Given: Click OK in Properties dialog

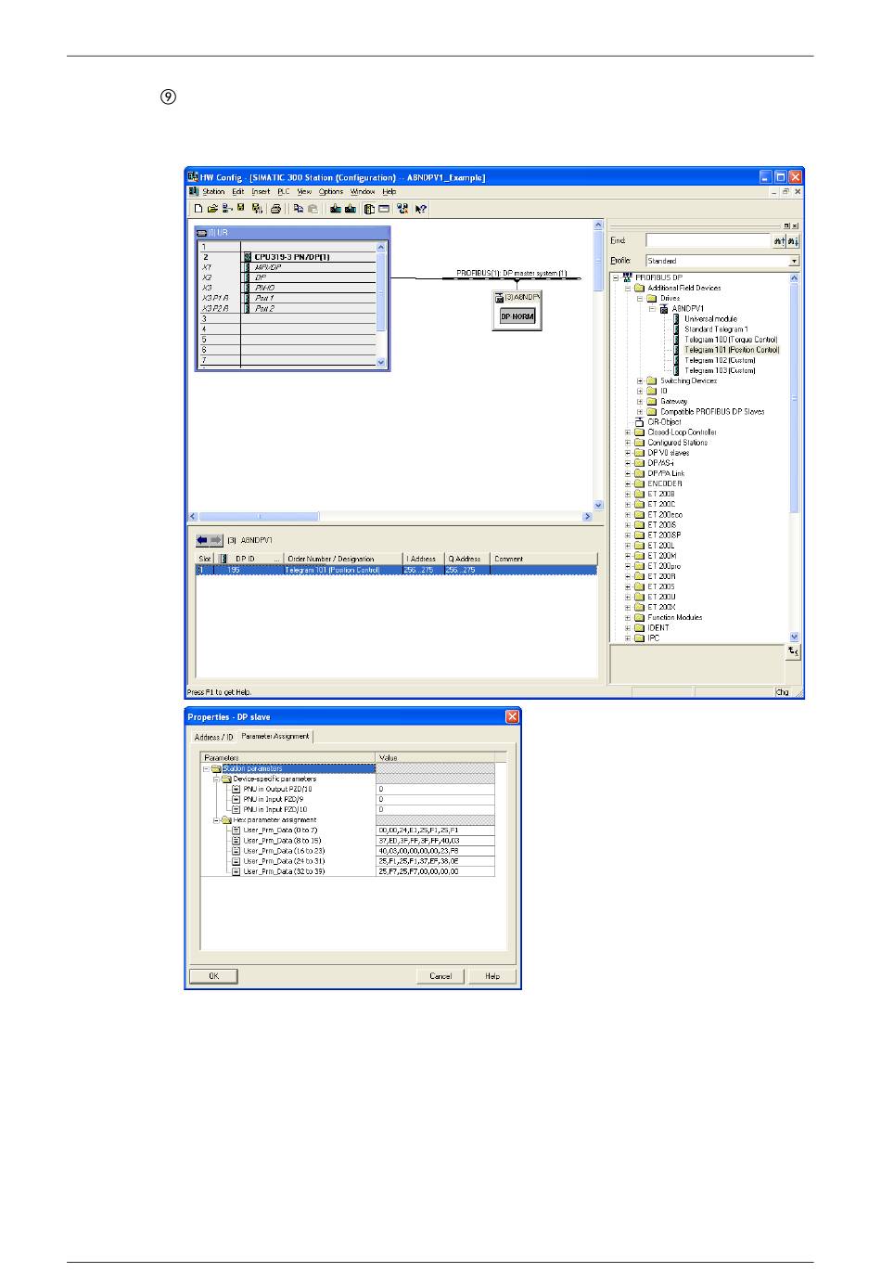Looking at the screenshot, I should pyautogui.click(x=213, y=976).
